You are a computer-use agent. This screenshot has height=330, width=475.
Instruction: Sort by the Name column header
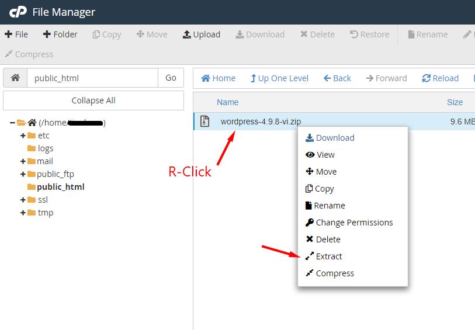tap(227, 102)
